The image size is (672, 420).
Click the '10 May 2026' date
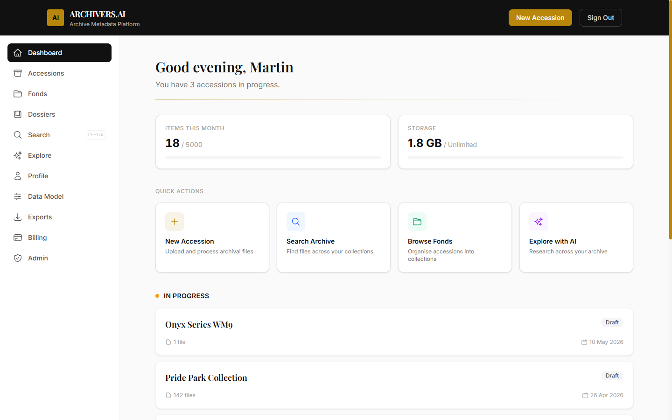(x=606, y=342)
